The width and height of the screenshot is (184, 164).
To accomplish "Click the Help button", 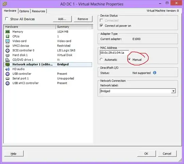I will tap(14, 153).
